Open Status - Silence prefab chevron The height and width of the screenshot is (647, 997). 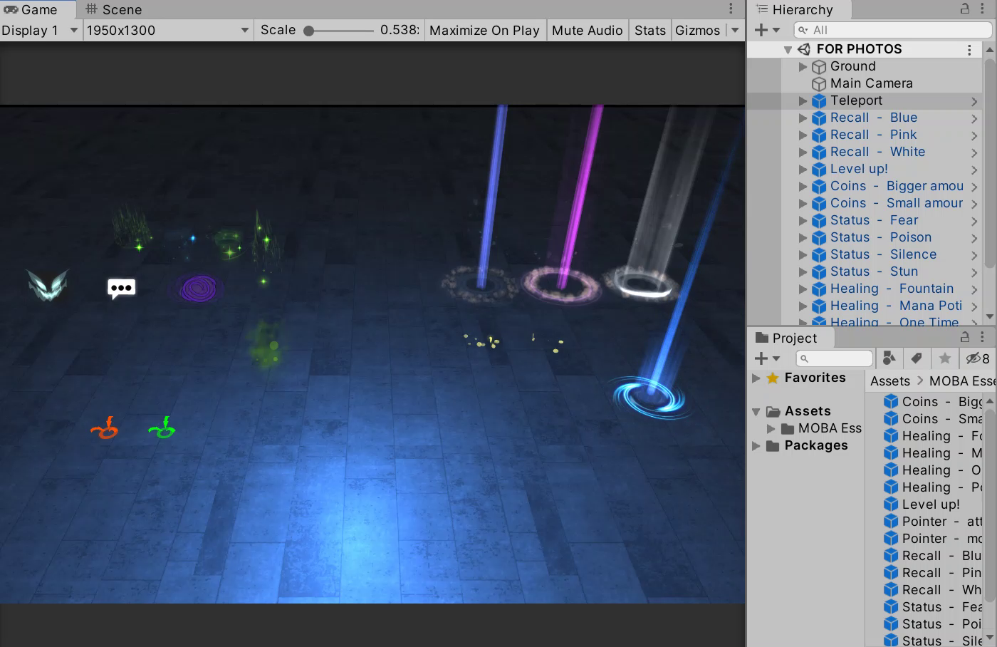[974, 255]
